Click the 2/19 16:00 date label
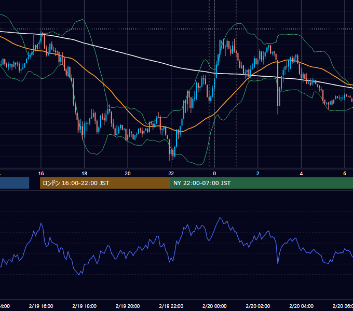The height and width of the screenshot is (311, 353). click(41, 306)
